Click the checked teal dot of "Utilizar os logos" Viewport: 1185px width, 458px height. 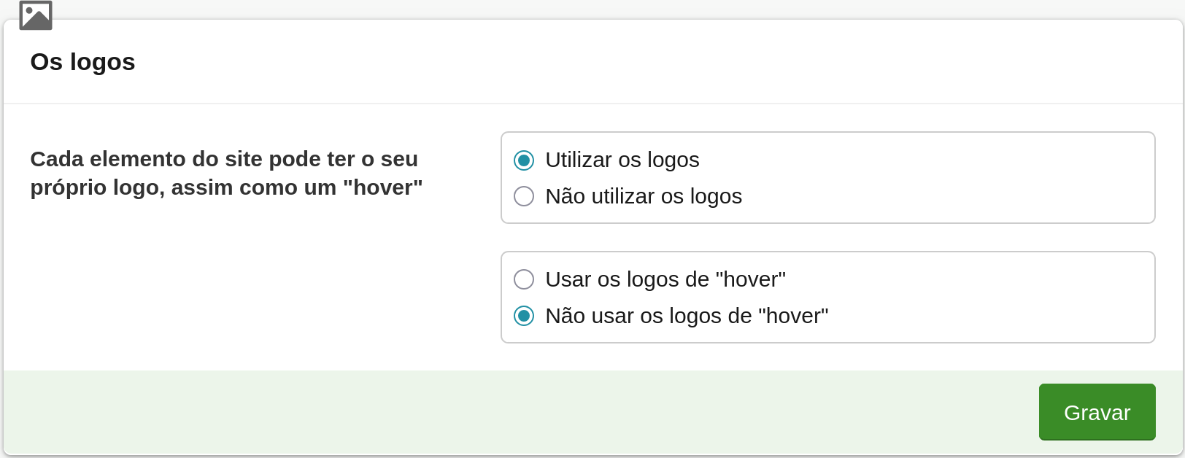click(524, 160)
